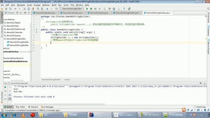Click the Cut scissors icon
Screen dimensions: 210x118
[x=25, y=9]
